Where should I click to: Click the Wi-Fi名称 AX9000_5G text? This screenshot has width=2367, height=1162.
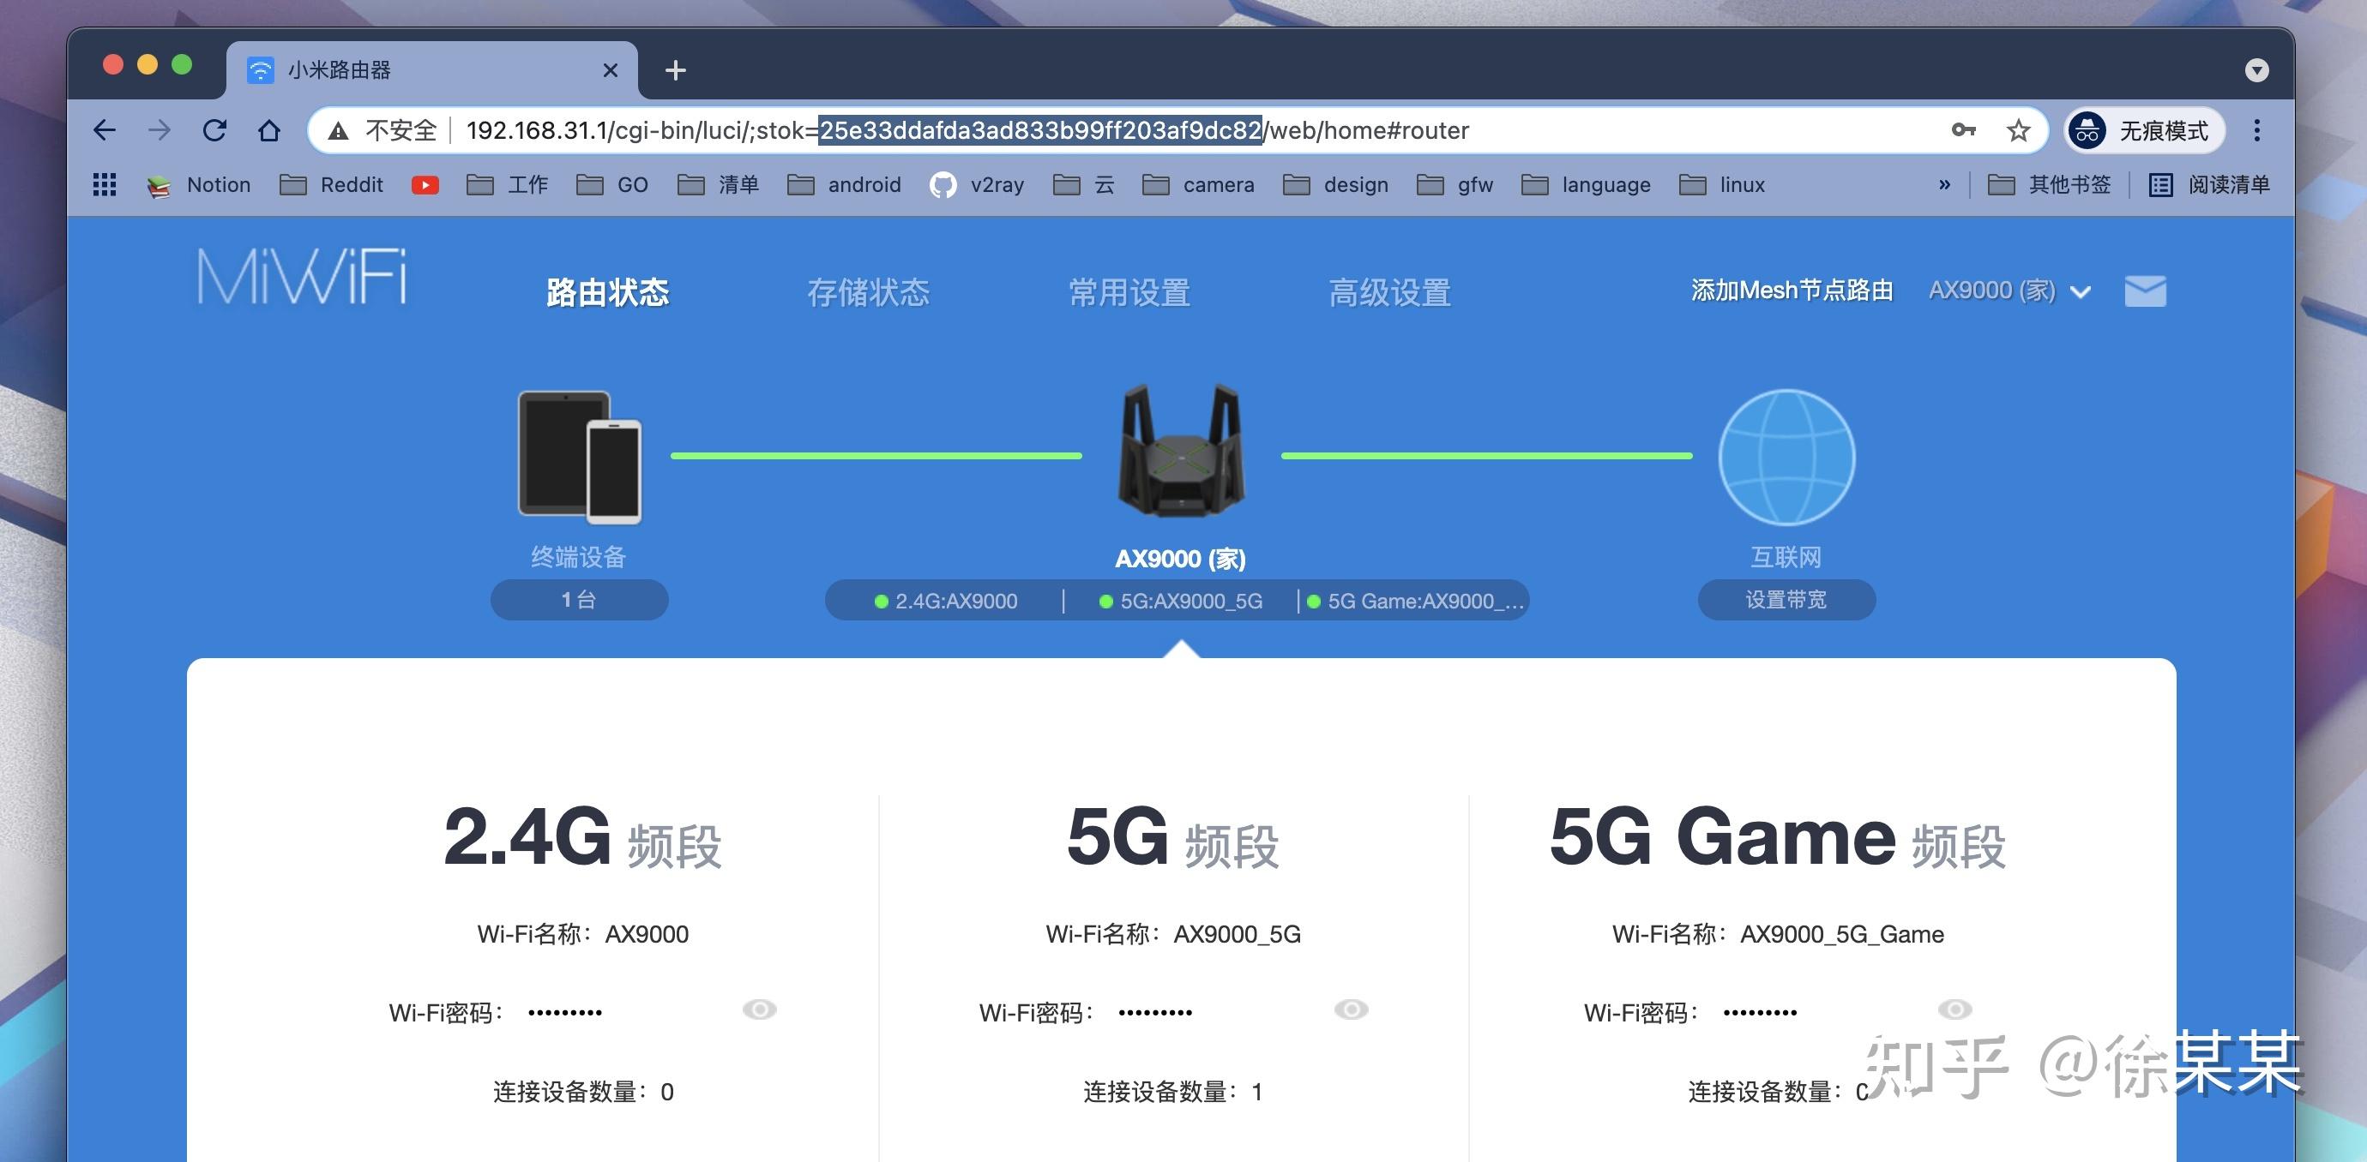click(1173, 934)
